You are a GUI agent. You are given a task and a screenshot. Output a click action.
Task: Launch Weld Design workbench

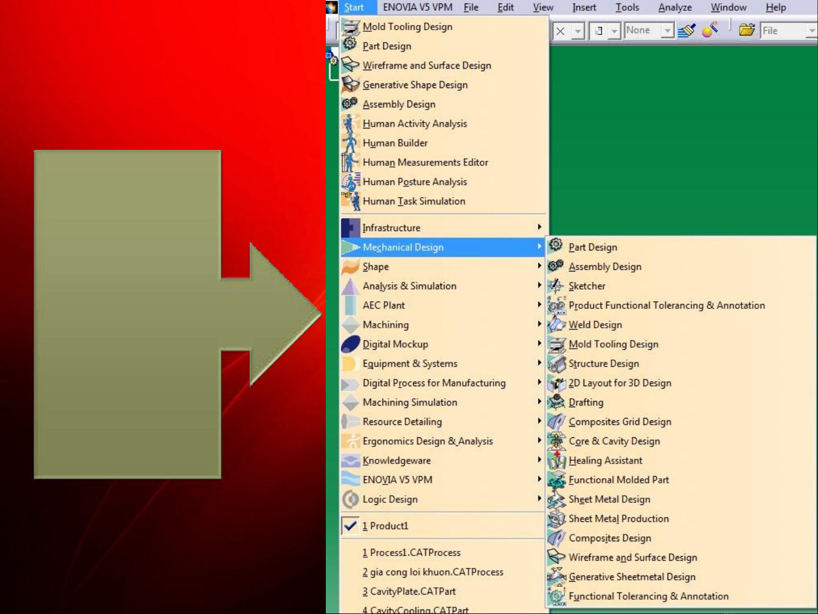click(x=681, y=324)
